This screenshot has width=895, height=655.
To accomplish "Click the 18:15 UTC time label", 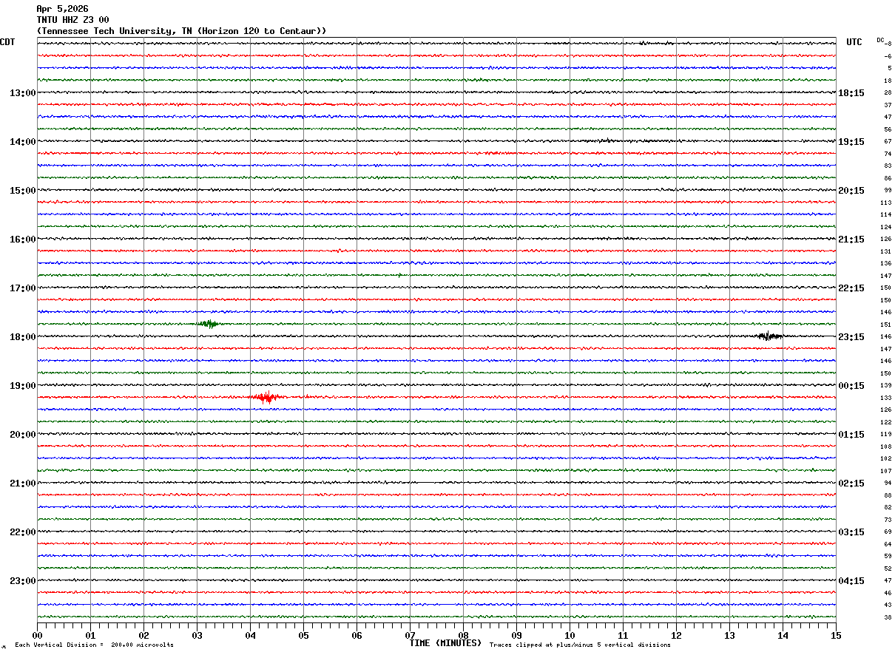I will click(x=851, y=93).
